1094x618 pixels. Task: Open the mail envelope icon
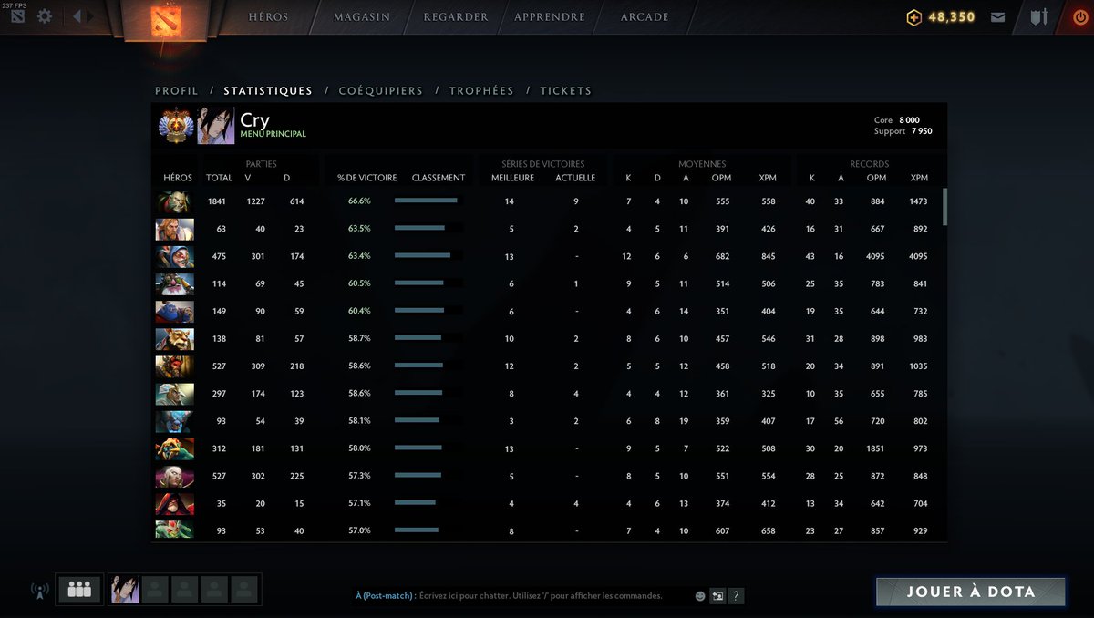(998, 17)
